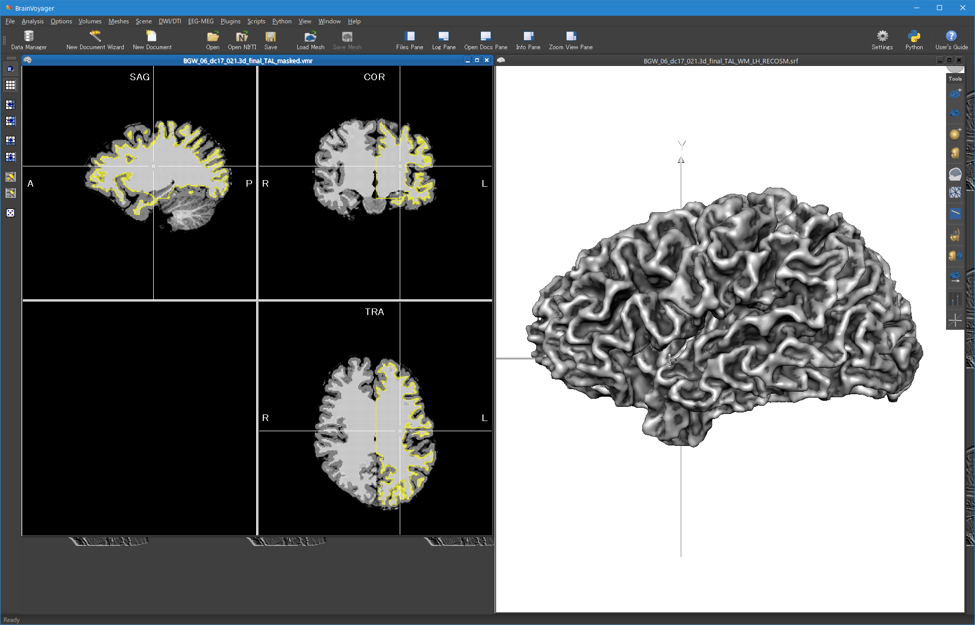Toggle the Open Docs Pane

485,40
